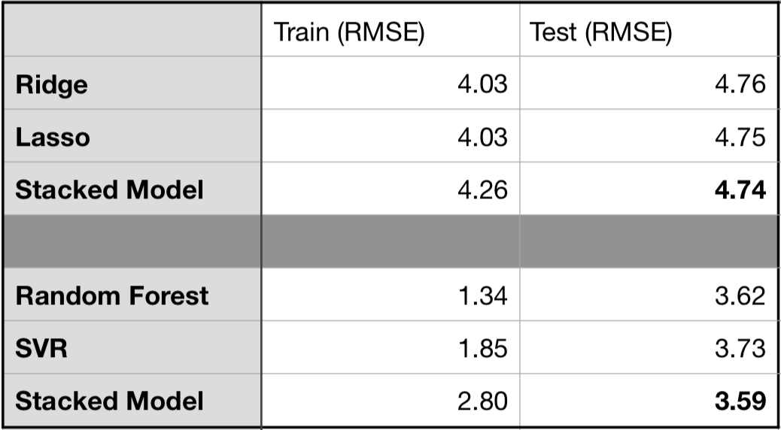Select the Stacked Model label below SVR
Screen dimensions: 781x430
click(109, 401)
